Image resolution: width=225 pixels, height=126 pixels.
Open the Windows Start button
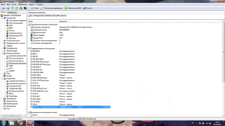(x=4, y=123)
